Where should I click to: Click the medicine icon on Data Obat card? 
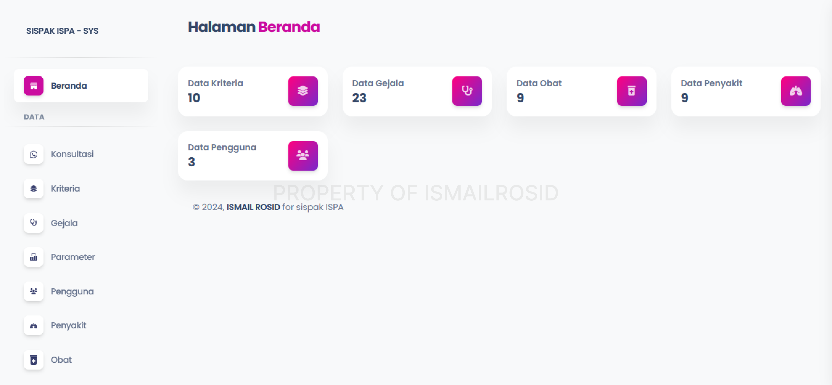(631, 91)
